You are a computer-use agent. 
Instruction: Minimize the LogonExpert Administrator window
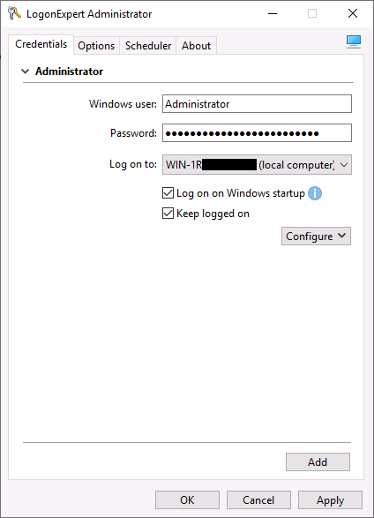point(273,13)
